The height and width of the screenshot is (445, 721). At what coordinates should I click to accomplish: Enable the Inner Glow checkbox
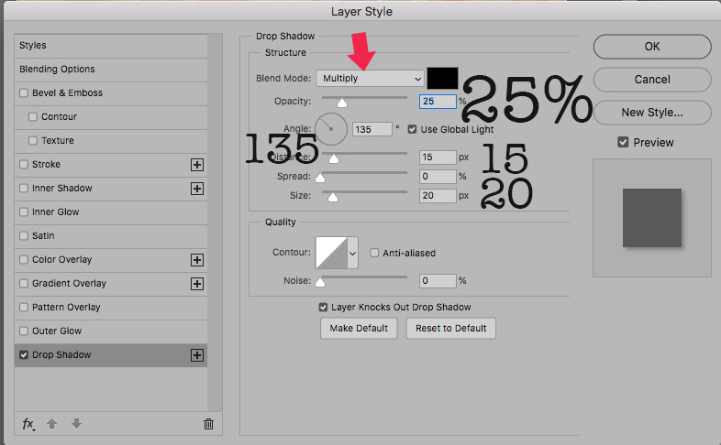point(24,212)
